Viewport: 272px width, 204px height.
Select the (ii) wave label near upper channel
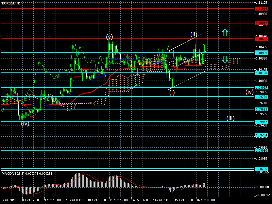click(x=193, y=34)
